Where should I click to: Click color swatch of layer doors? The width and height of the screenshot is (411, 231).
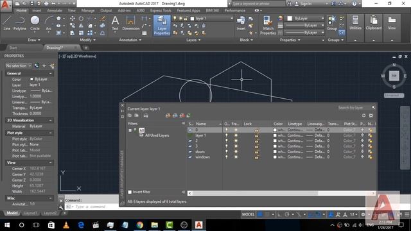click(x=275, y=151)
